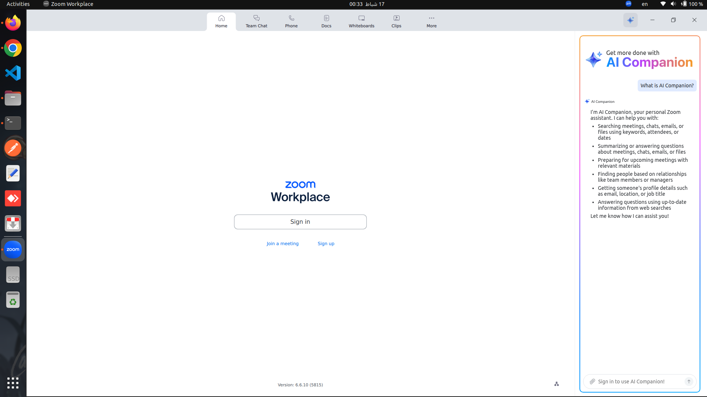Toggle the AI Companion sparkle icon
Viewport: 707px width, 397px height.
(x=630, y=20)
